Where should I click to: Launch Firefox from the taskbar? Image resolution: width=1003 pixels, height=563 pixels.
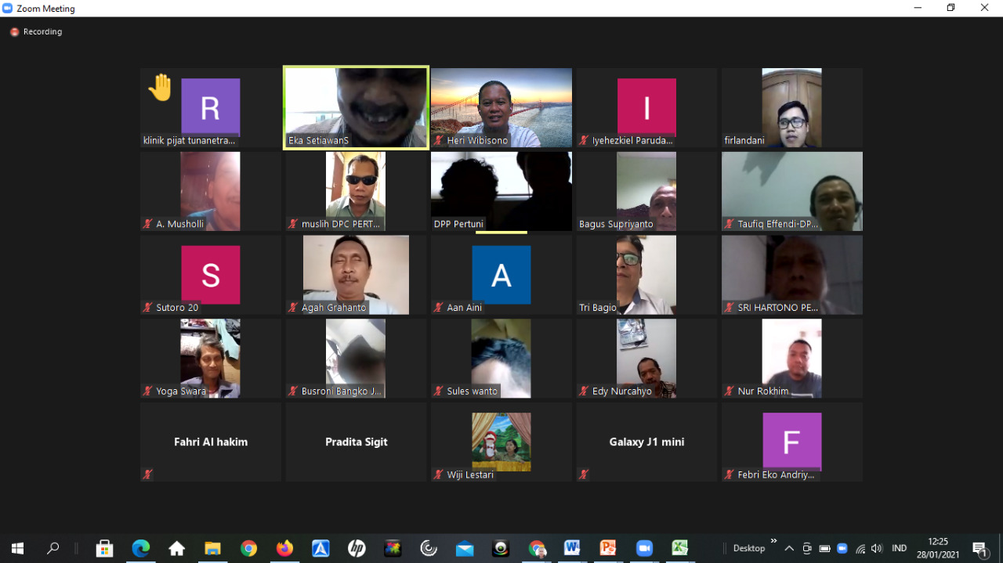click(x=284, y=548)
